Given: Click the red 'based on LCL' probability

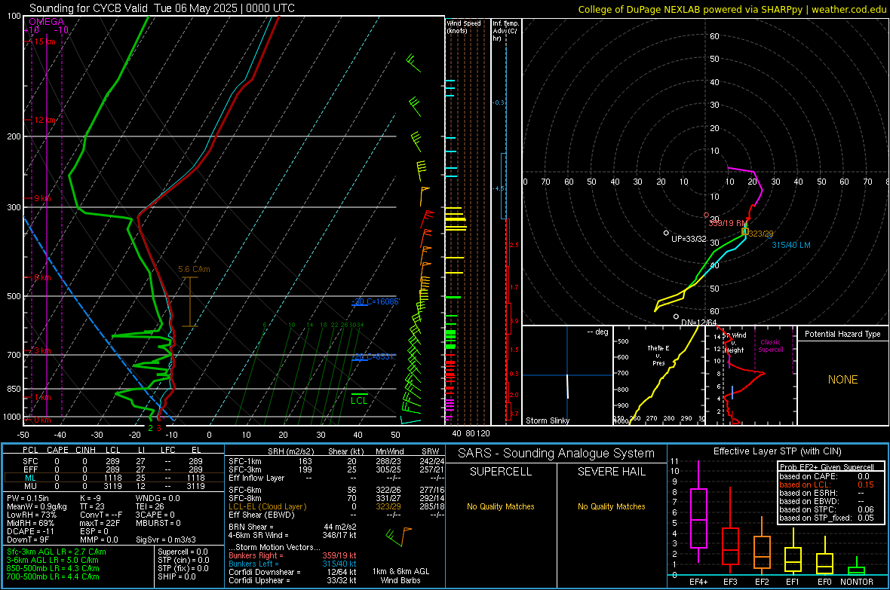Looking at the screenshot, I should tap(827, 485).
